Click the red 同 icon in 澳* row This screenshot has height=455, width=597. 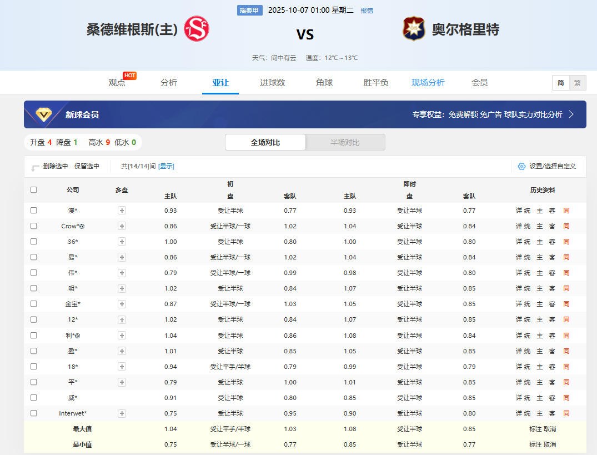(x=566, y=211)
